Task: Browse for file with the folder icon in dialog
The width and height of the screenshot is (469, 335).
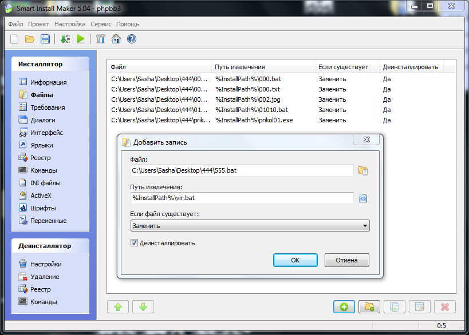Action: (x=363, y=171)
